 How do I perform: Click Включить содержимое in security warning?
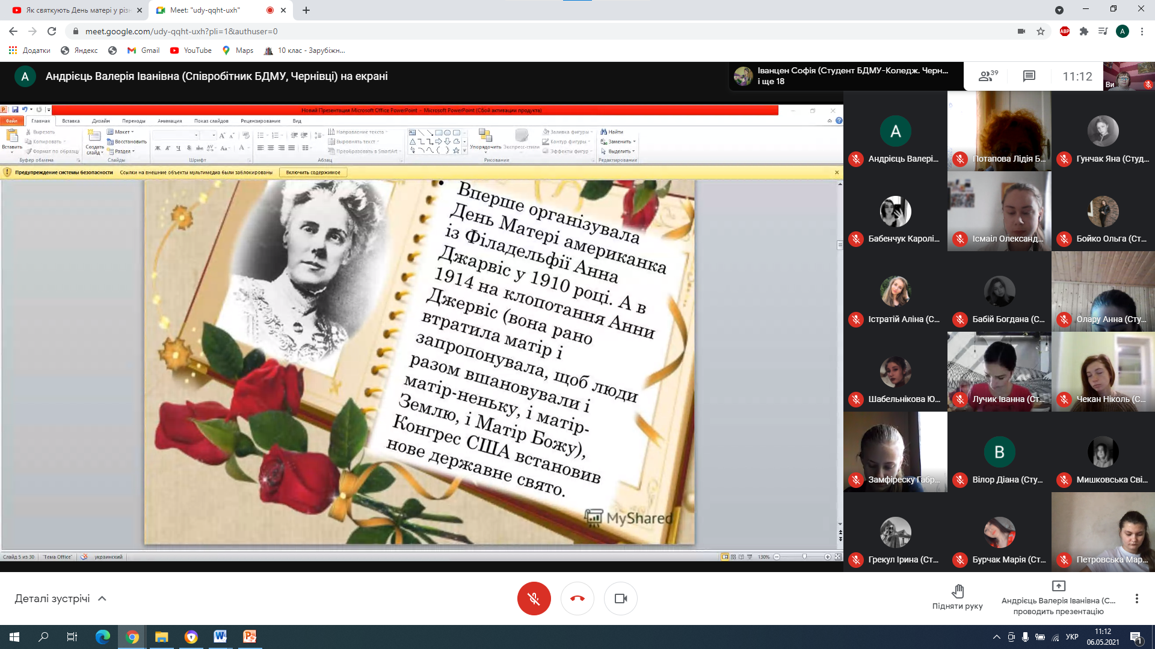[313, 172]
